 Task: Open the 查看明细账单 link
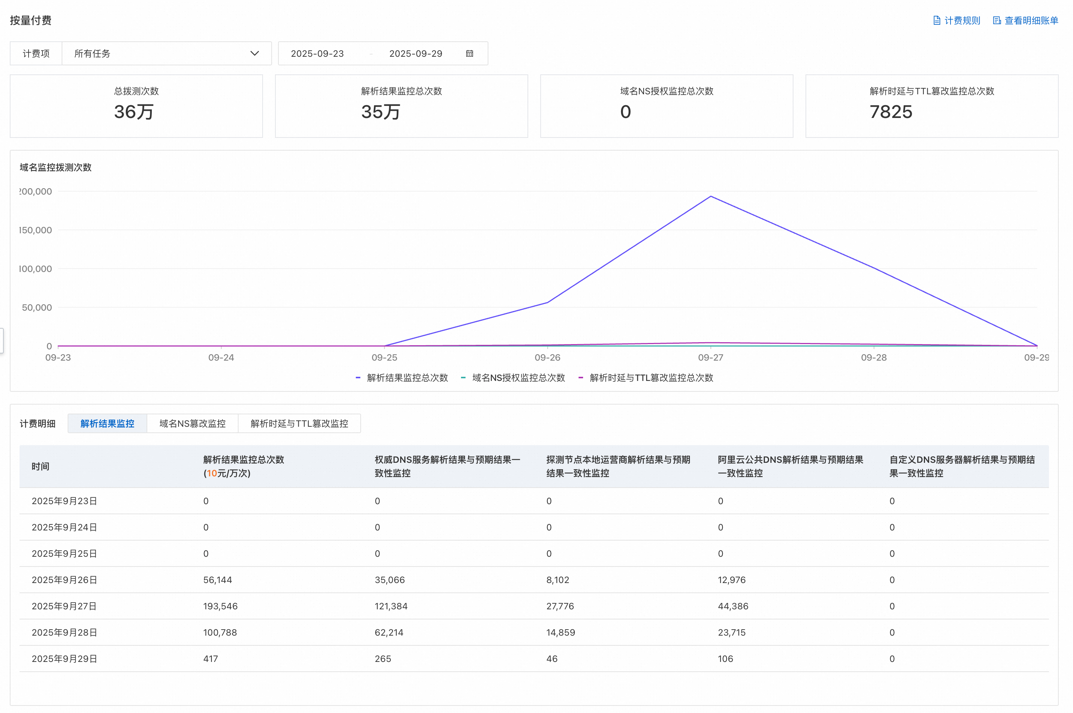[x=1031, y=20]
